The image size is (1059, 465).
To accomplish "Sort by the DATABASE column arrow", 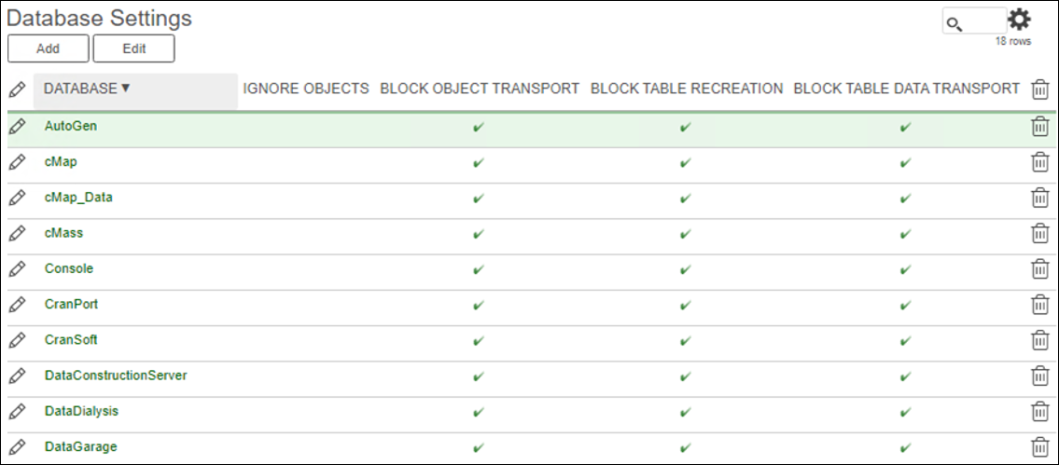I will point(125,89).
